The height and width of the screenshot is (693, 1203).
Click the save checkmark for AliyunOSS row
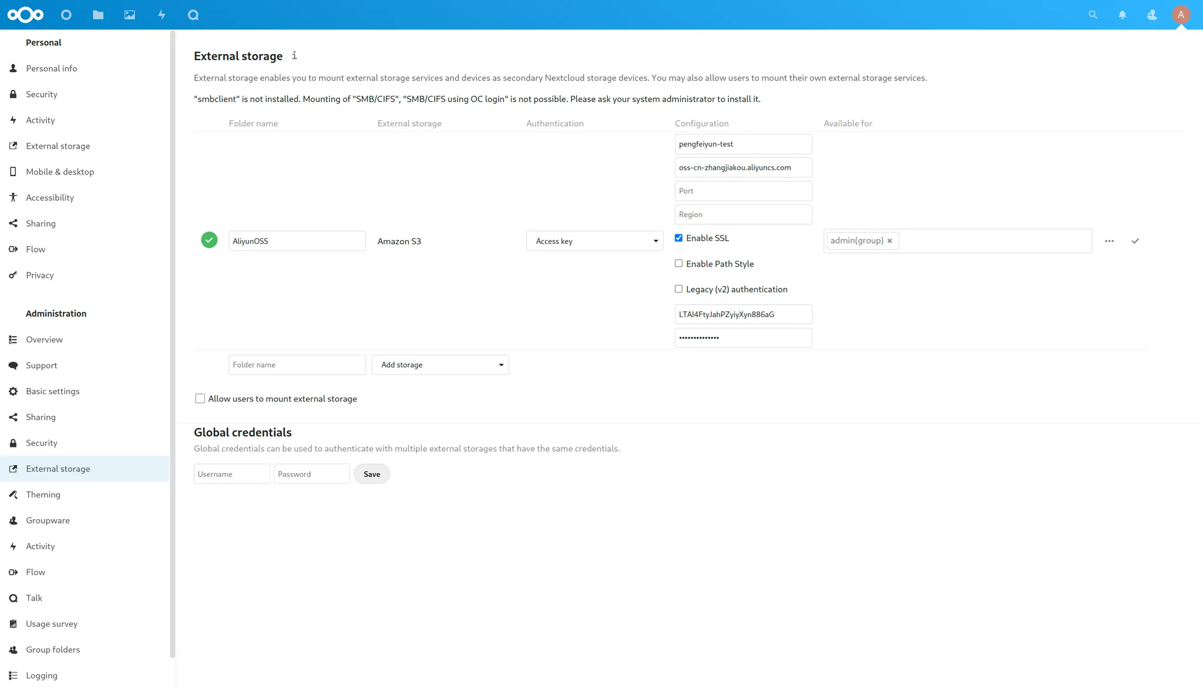[x=1135, y=241]
